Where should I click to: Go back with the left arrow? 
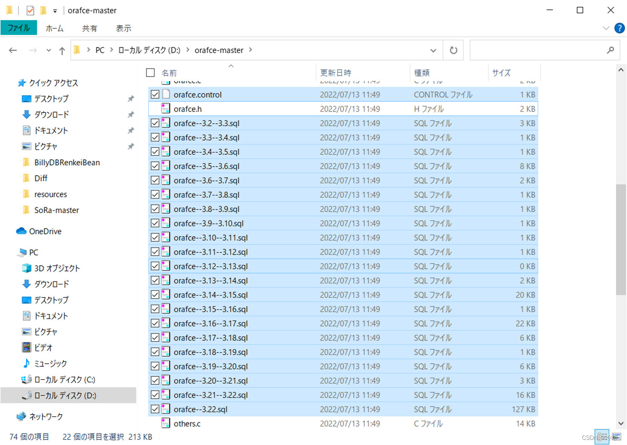13,50
